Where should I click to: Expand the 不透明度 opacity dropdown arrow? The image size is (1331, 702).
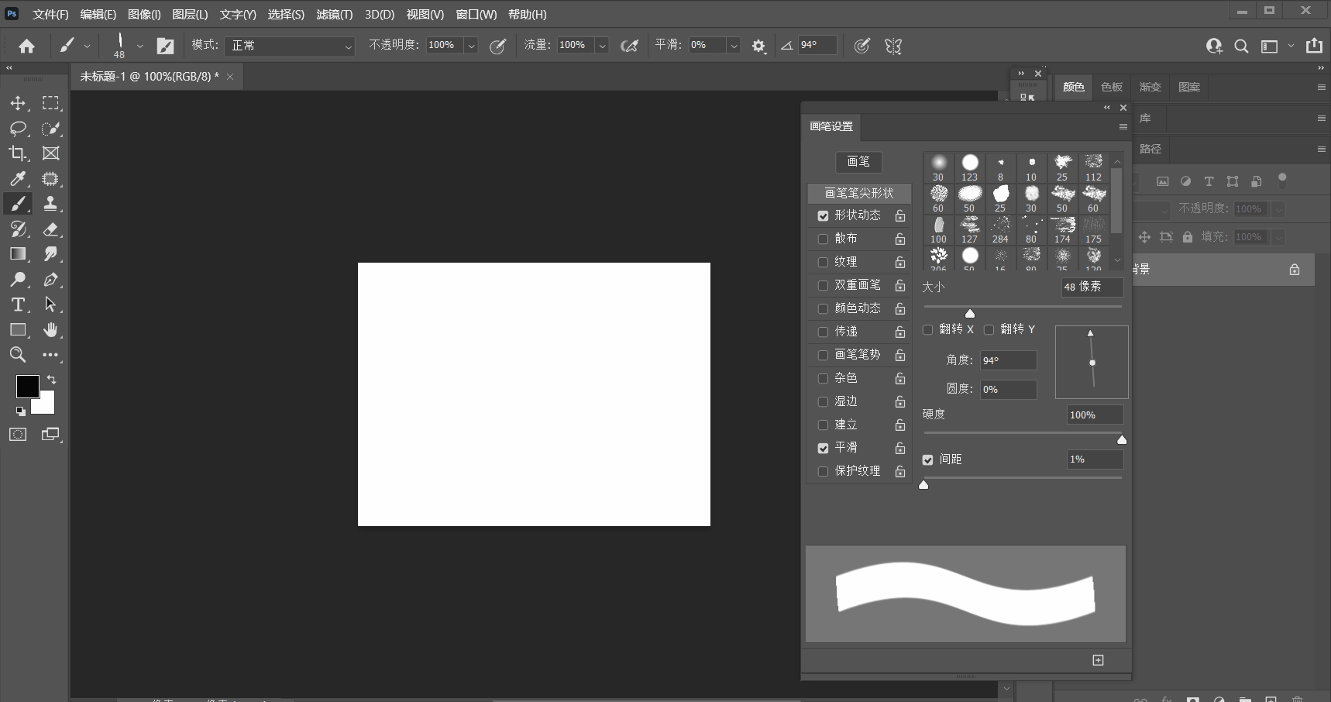click(x=471, y=46)
